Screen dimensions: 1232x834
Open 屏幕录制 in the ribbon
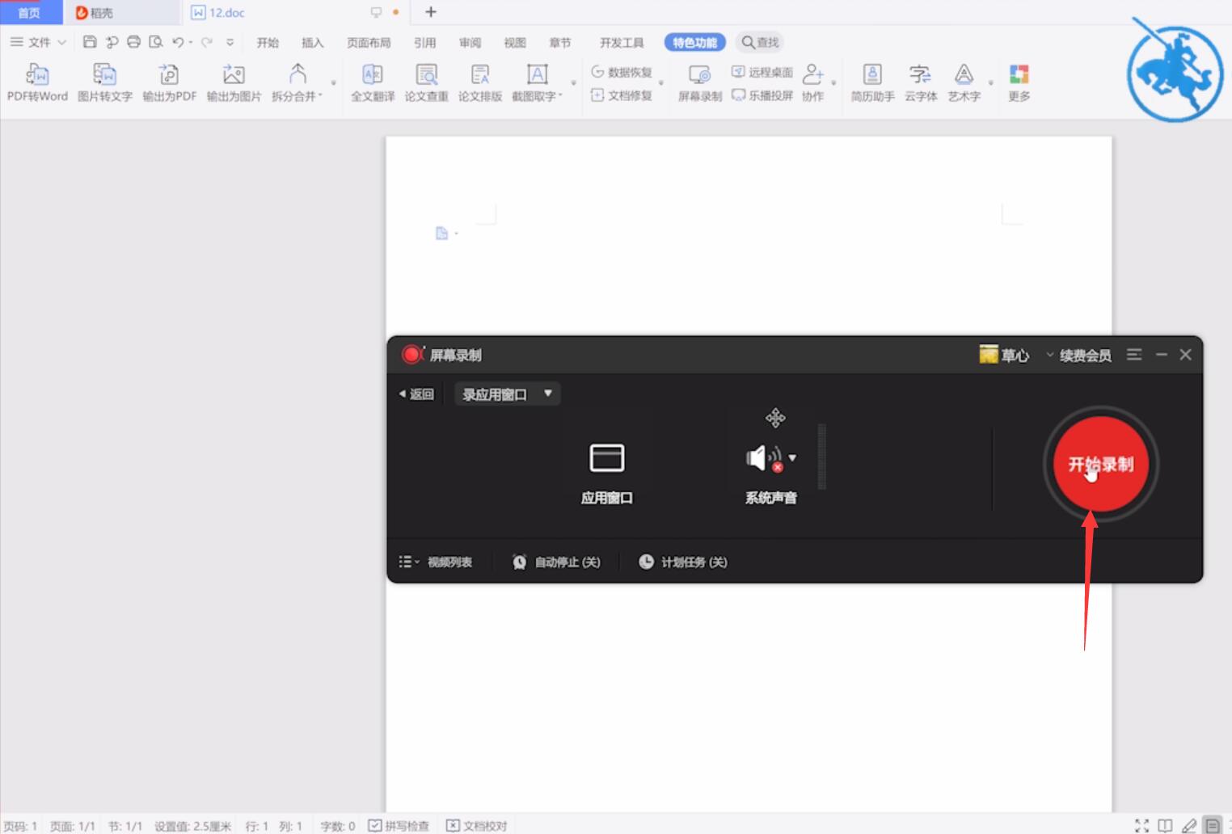pyautogui.click(x=700, y=83)
